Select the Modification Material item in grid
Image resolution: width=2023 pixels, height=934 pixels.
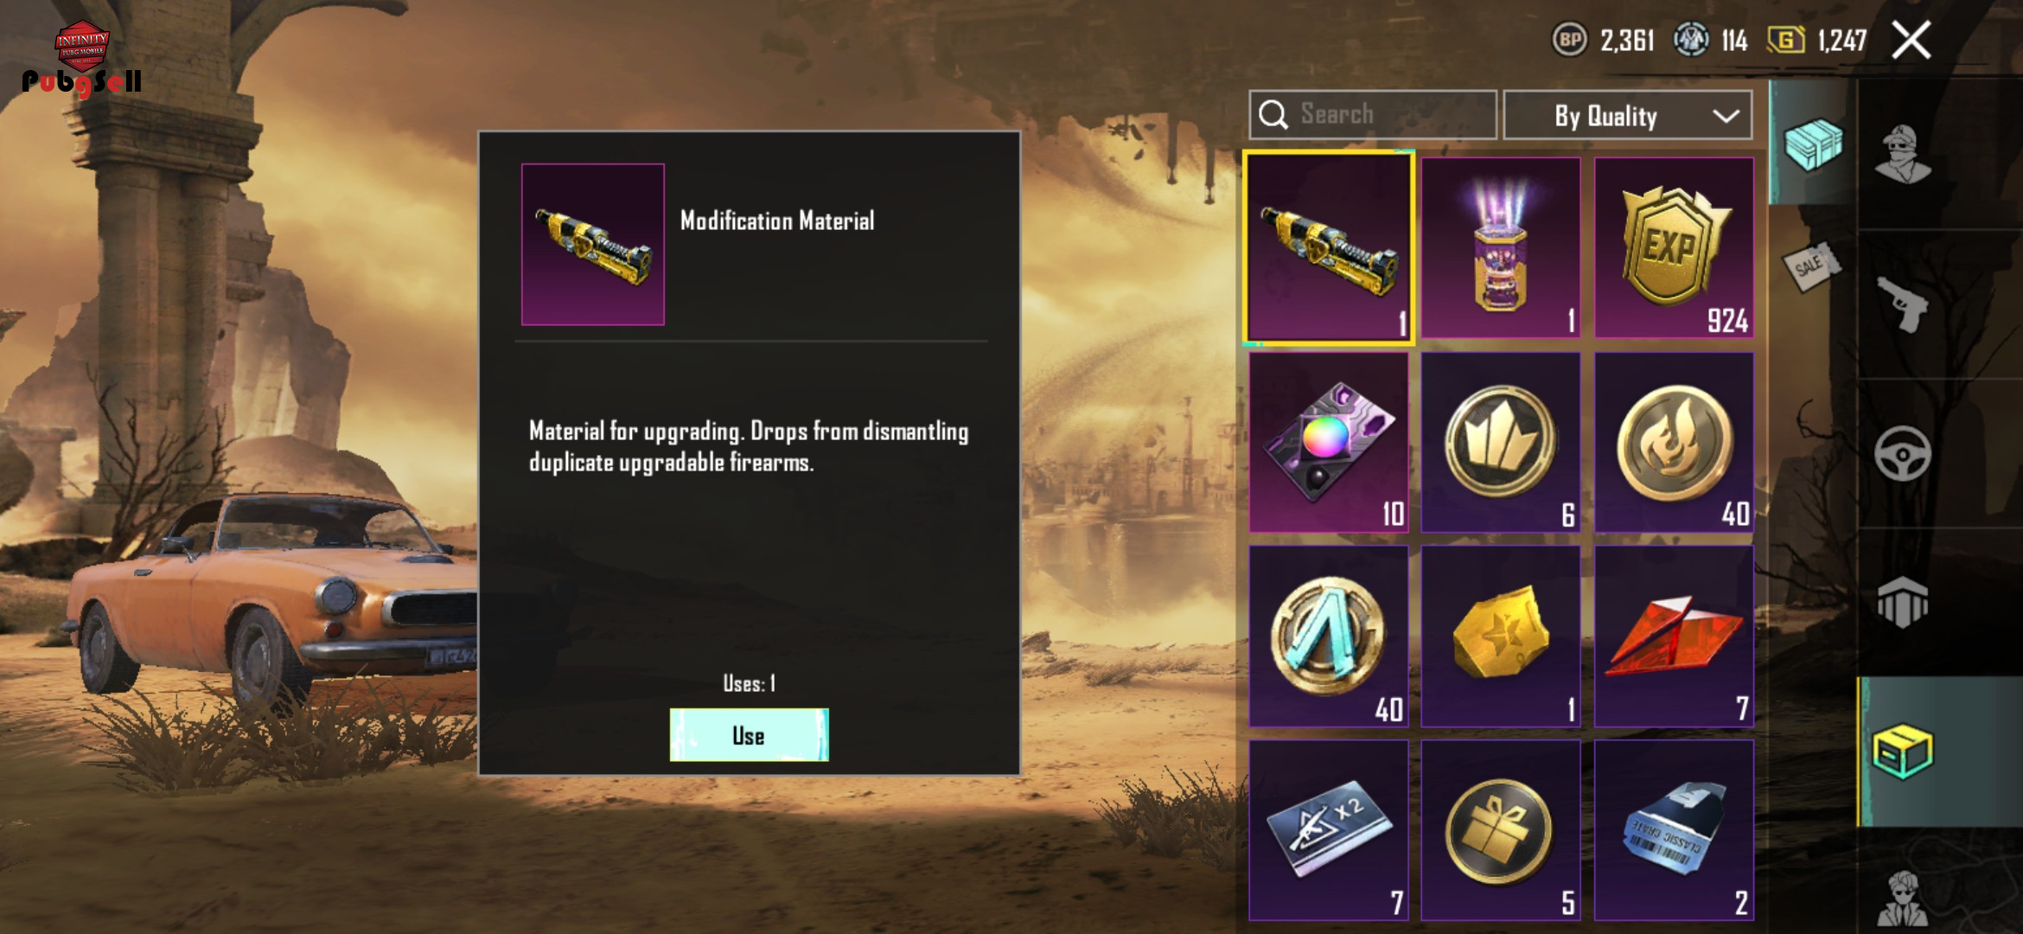click(1329, 248)
